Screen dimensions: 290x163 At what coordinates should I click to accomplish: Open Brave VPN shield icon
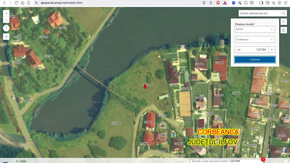(x=279, y=3)
